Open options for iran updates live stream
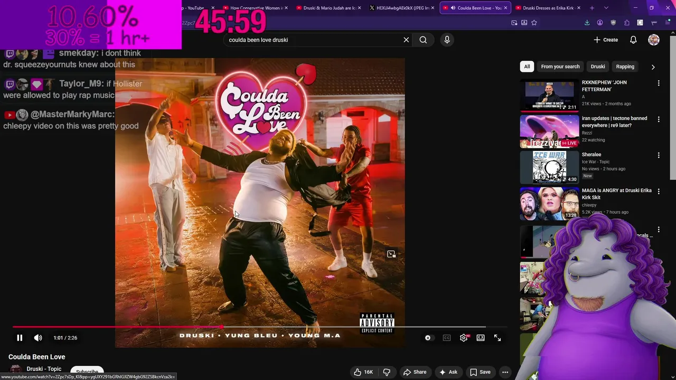The height and width of the screenshot is (380, 676). pos(659,119)
